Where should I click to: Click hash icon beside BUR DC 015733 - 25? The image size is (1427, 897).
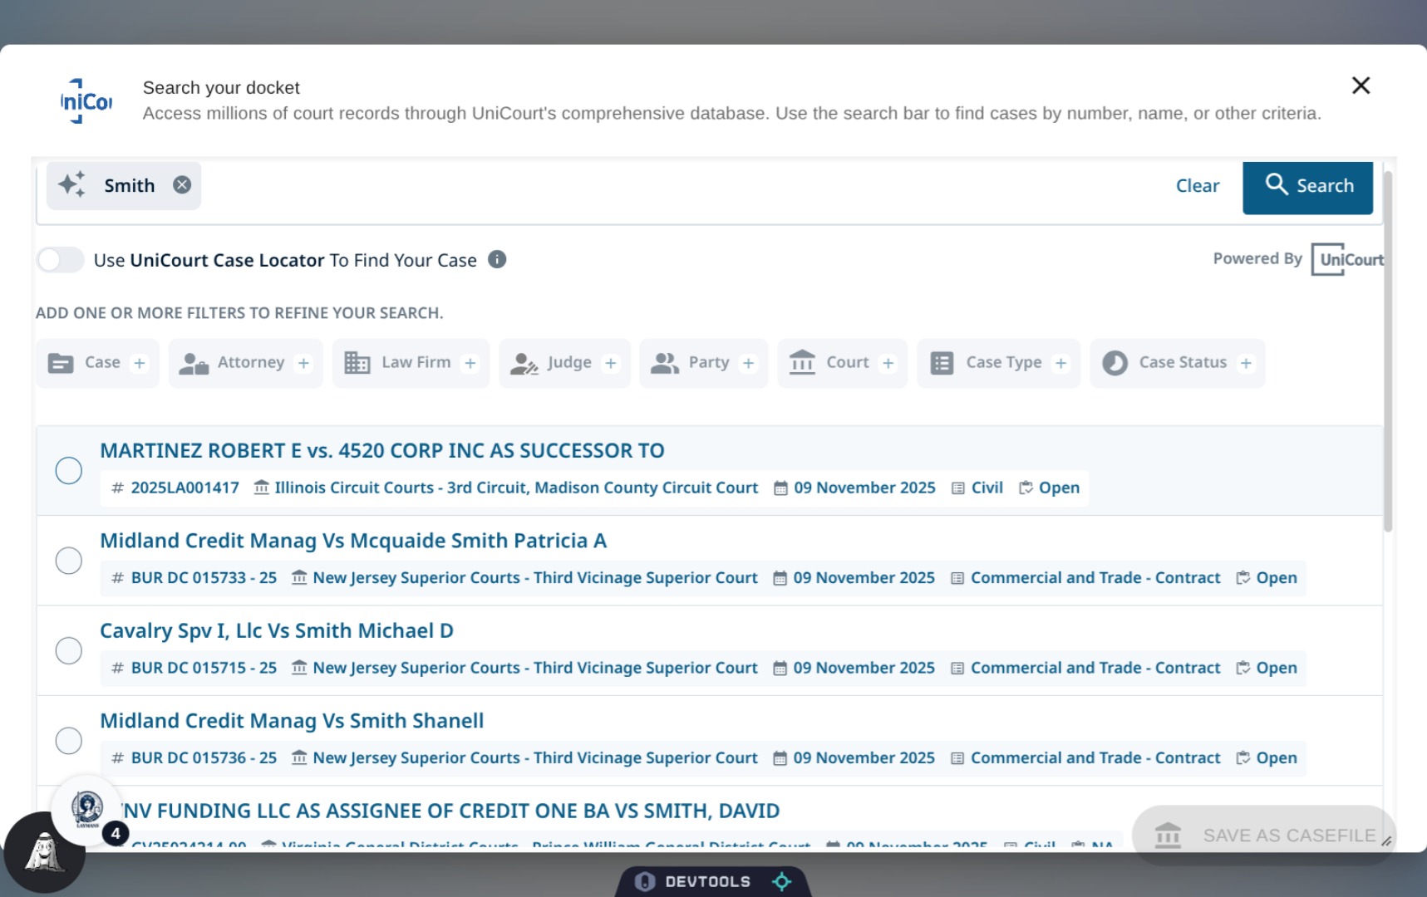[118, 578]
